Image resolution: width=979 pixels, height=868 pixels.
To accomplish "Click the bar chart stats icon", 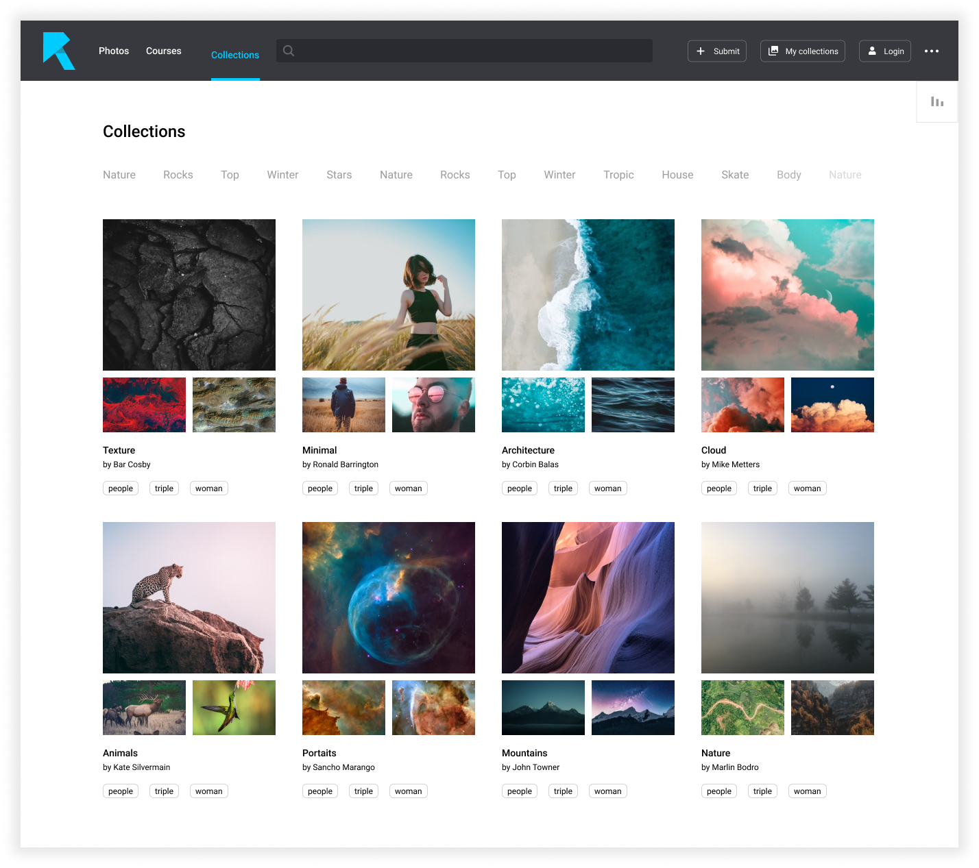I will 936,102.
